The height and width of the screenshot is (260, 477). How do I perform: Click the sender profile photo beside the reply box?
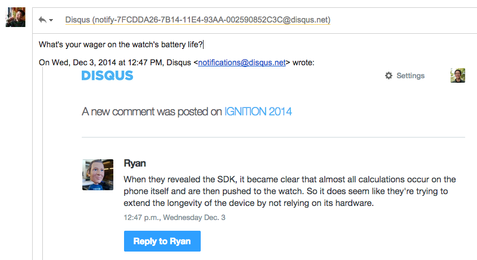(x=15, y=17)
